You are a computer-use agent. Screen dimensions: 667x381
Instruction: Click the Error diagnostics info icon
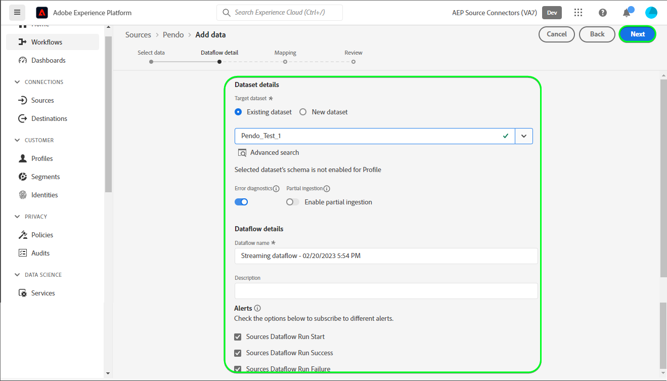pyautogui.click(x=276, y=189)
